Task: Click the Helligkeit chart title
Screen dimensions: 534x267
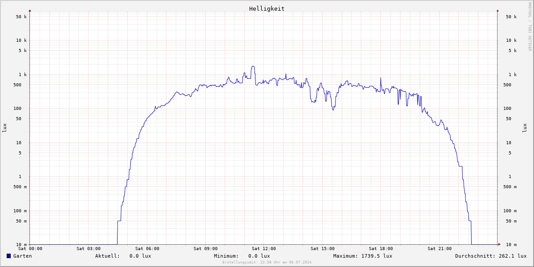Action: tap(267, 9)
